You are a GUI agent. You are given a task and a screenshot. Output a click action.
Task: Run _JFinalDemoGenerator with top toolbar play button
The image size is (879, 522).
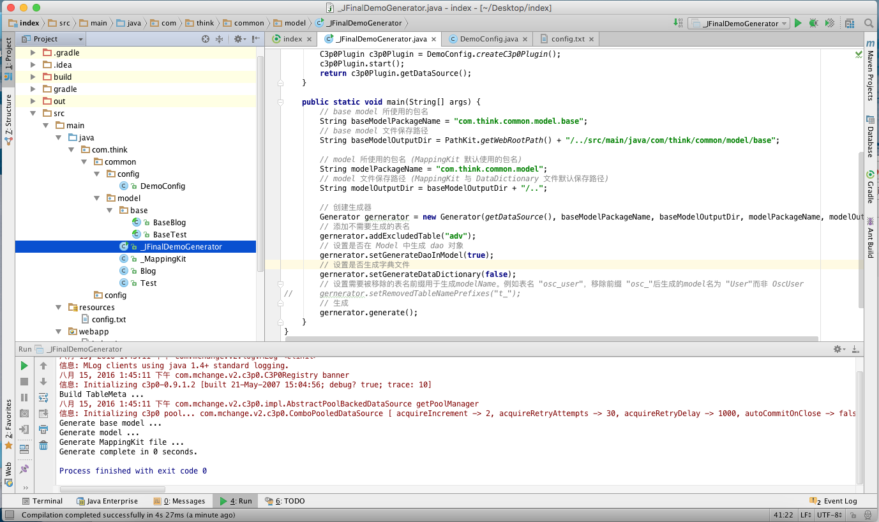(798, 23)
